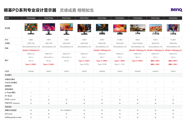Select Hotkey puck 无 in PD2700U column

point(66,117)
